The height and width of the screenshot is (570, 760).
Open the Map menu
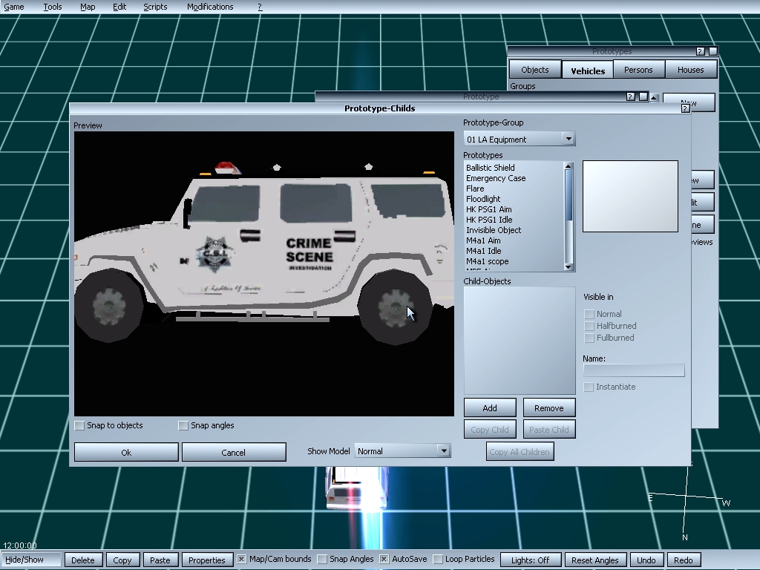tap(88, 7)
